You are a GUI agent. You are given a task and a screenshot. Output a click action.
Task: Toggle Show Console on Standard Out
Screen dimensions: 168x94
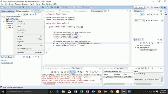pos(71,72)
